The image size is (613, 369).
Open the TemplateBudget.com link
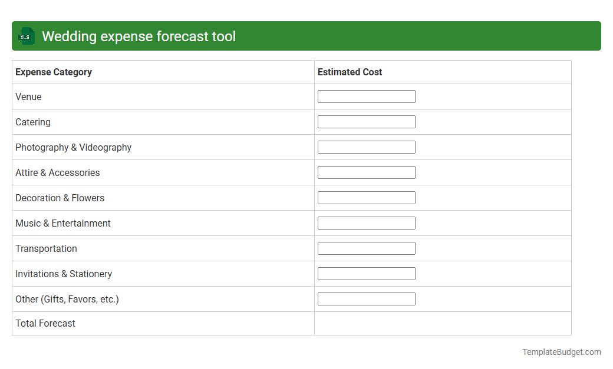click(562, 351)
